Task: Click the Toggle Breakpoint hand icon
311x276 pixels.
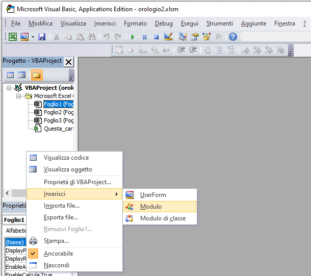Action: pyautogui.click(x=208, y=50)
